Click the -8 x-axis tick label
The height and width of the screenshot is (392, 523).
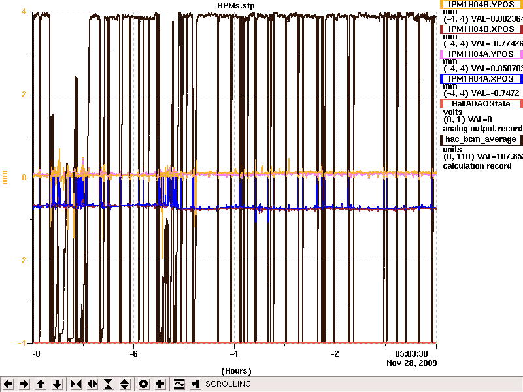pyautogui.click(x=36, y=354)
